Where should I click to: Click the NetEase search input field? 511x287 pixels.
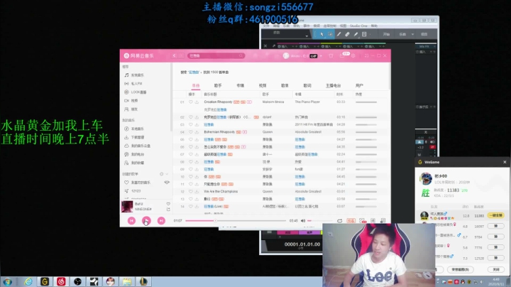pos(215,56)
